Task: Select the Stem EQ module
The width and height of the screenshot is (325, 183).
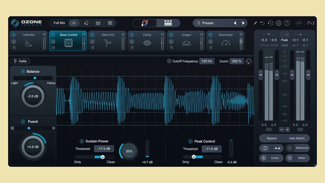Action: click(x=108, y=43)
